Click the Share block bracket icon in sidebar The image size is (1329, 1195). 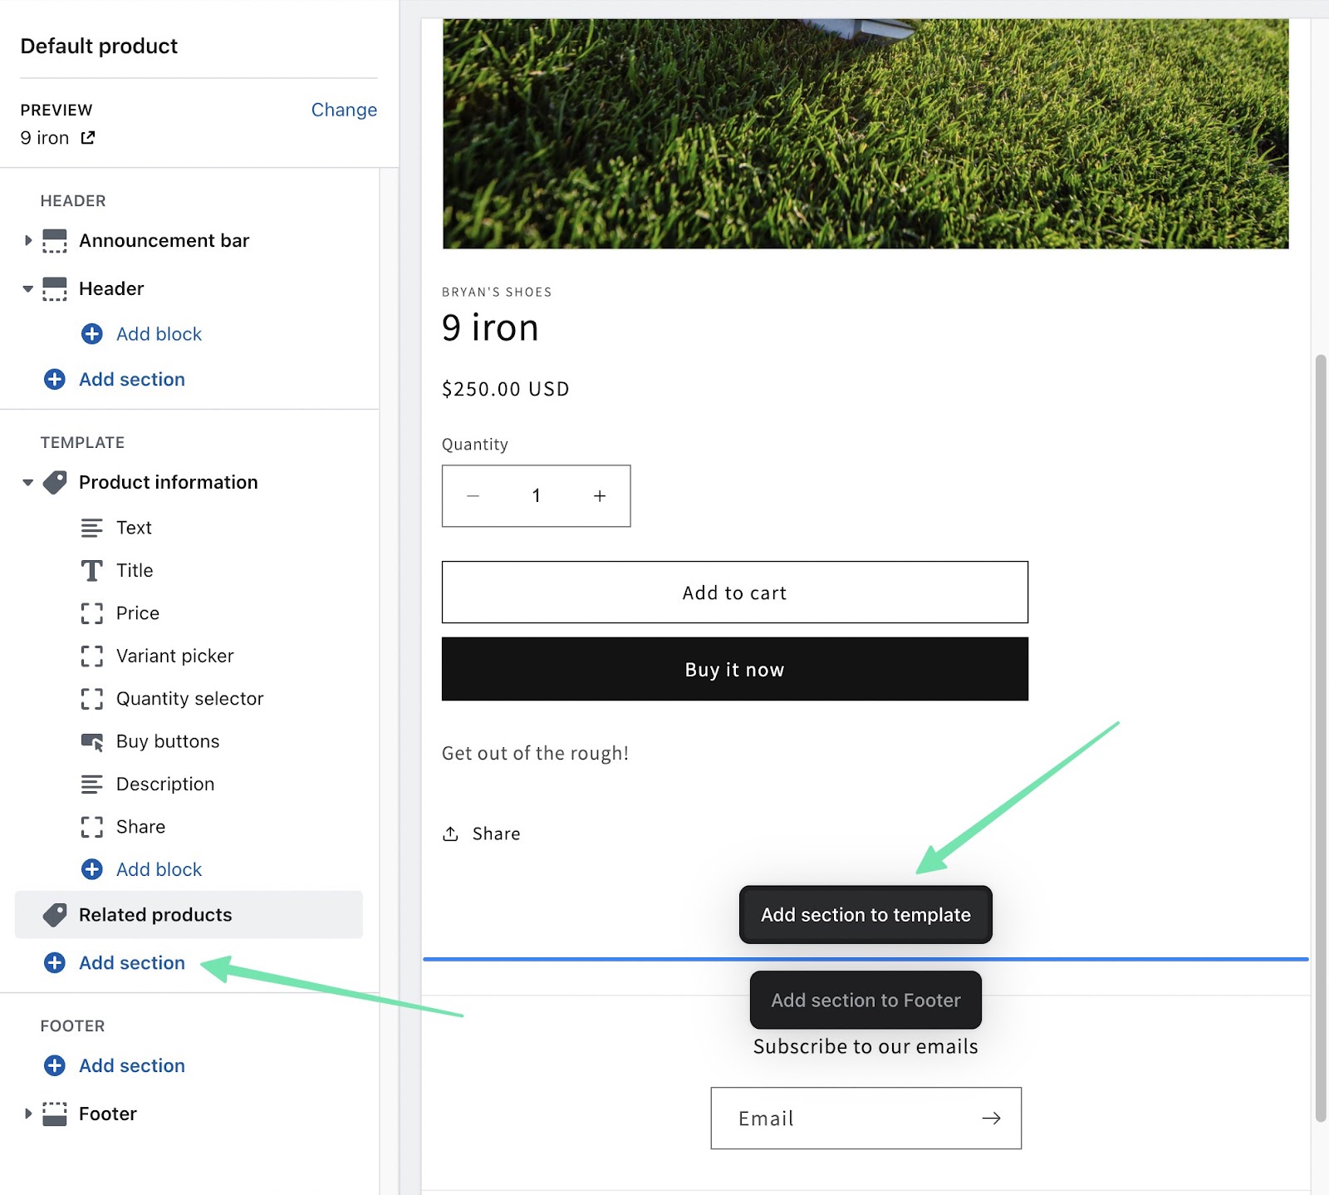pyautogui.click(x=92, y=827)
